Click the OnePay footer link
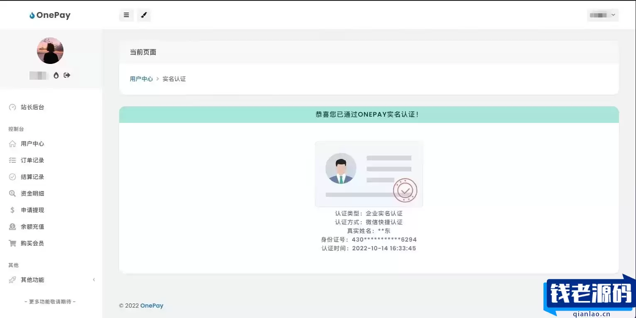This screenshot has width=636, height=318. coord(152,306)
